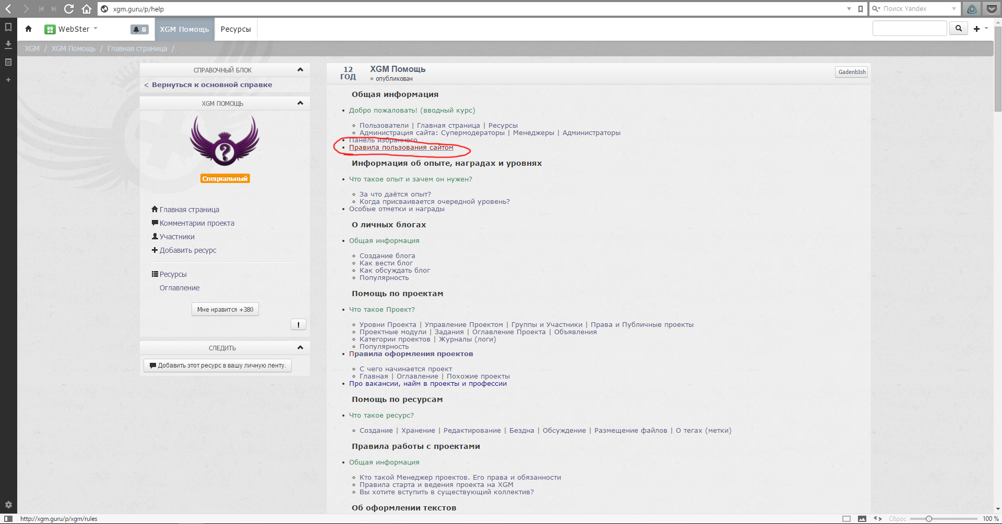Open Комментарии проекта in sidebar
The width and height of the screenshot is (1002, 524).
click(x=193, y=223)
